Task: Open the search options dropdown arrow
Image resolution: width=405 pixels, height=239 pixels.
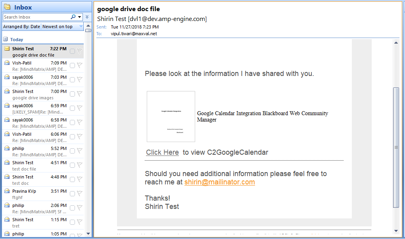Action: click(80, 17)
